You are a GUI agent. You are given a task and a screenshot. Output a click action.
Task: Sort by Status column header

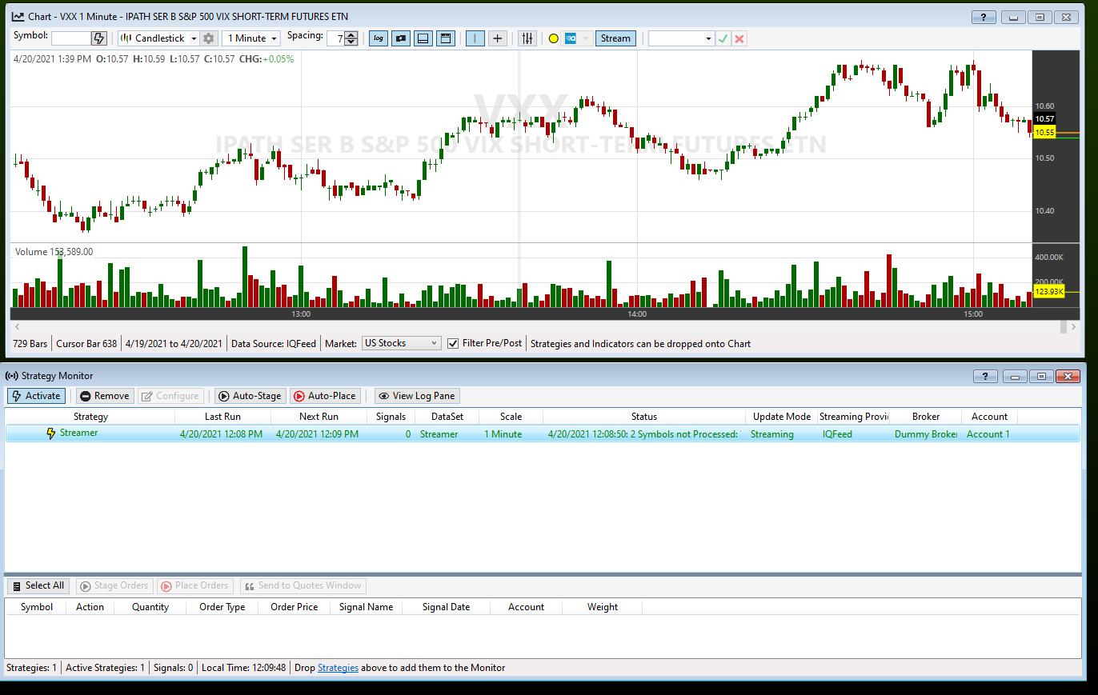click(644, 417)
